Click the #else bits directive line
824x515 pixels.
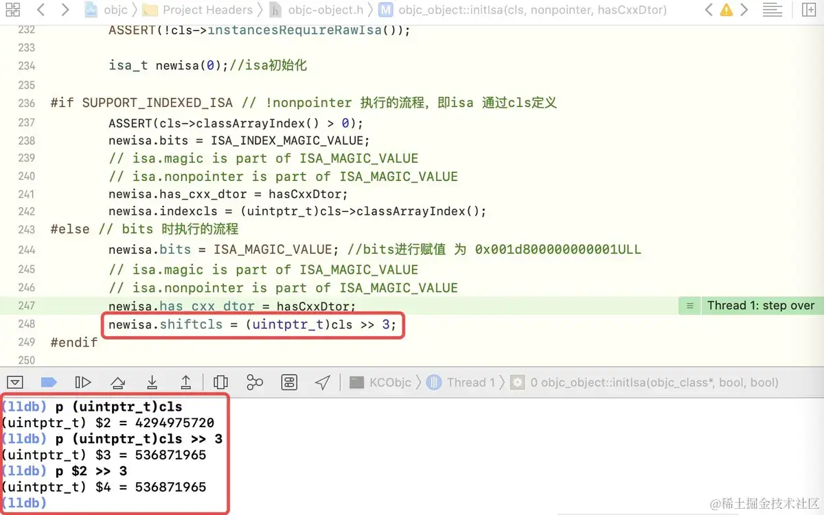(144, 230)
